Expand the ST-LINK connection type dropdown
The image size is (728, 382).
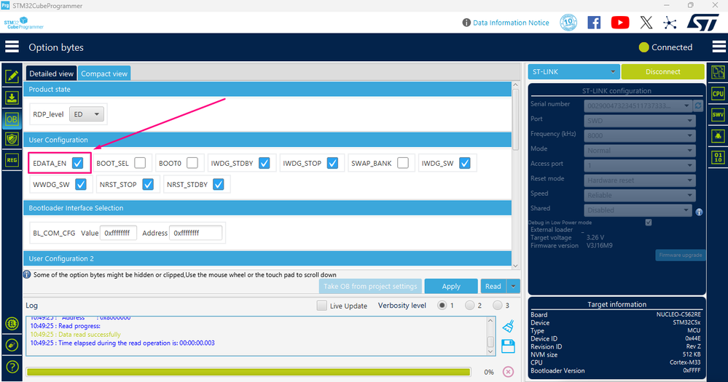coord(574,72)
